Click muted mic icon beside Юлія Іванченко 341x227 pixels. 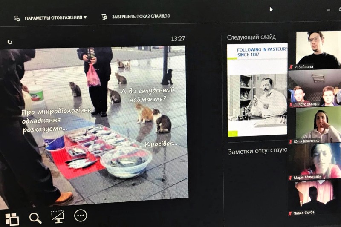[x=291, y=142]
